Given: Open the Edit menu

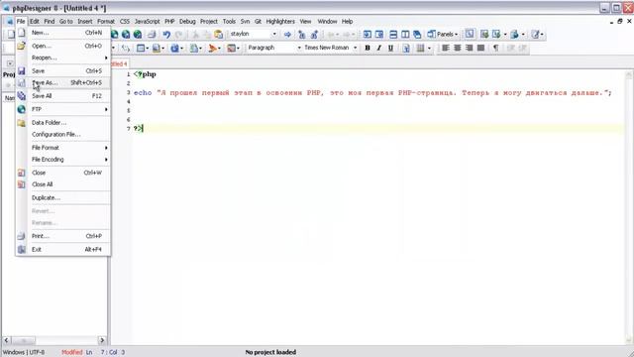Looking at the screenshot, I should tap(35, 22).
